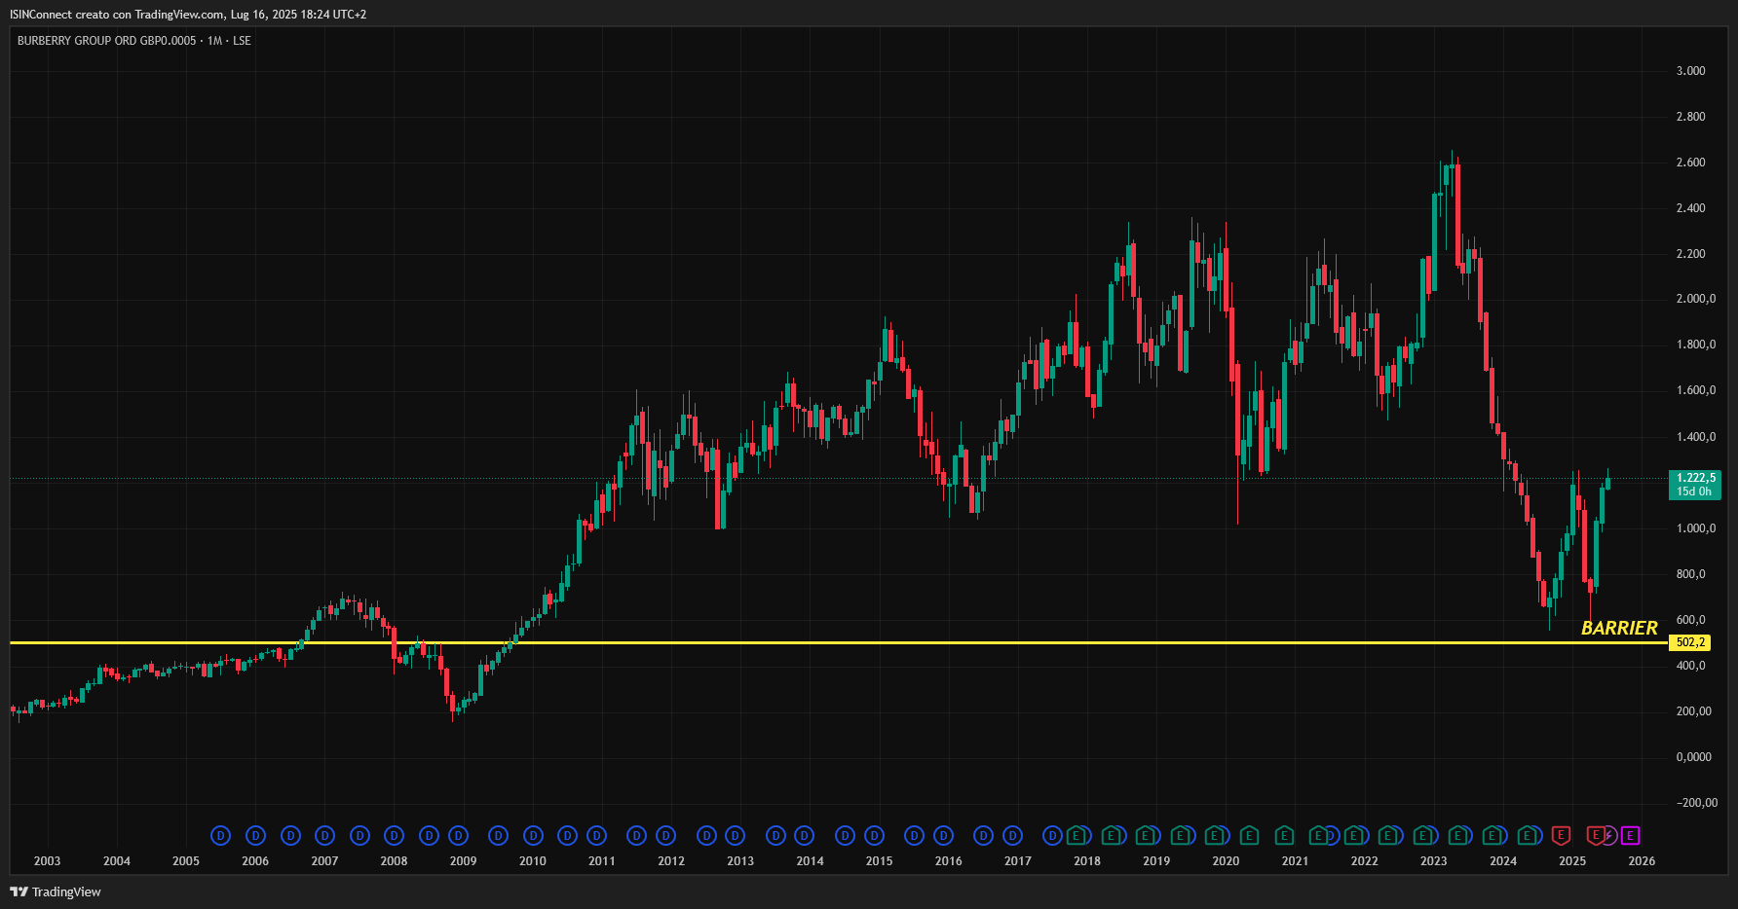Click the dividend marker between 2015 and 2016

(914, 835)
